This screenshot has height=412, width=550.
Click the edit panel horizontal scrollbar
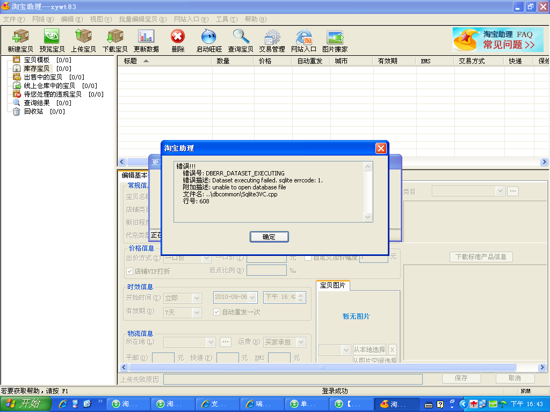(x=322, y=367)
